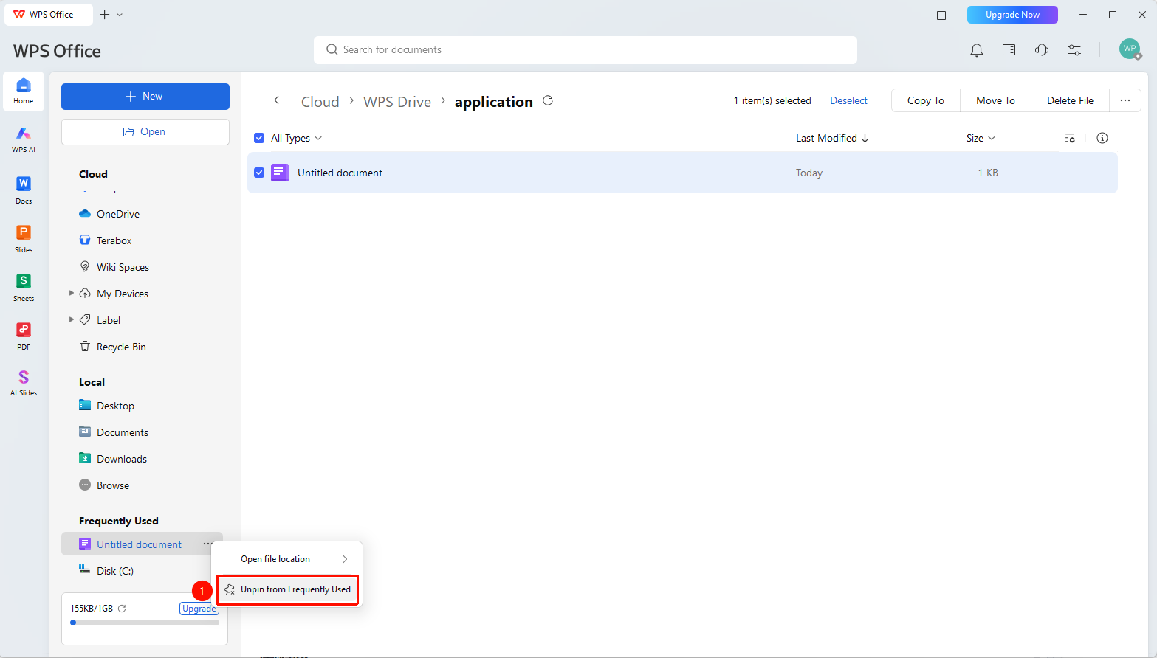Open view settings list icon
Image resolution: width=1157 pixels, height=658 pixels.
pyautogui.click(x=1070, y=138)
